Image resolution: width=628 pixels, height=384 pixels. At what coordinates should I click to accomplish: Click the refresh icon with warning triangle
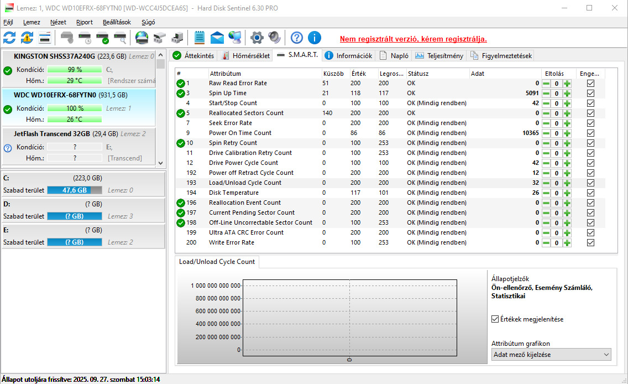27,38
